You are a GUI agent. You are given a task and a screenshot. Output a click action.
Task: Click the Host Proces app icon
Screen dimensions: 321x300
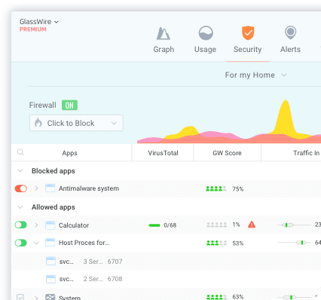coord(50,243)
